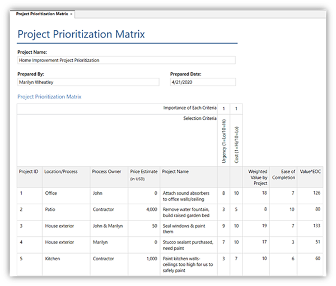This screenshot has height=286, width=336.
Task: Select the weighted value 18 cell
Action: pos(256,196)
